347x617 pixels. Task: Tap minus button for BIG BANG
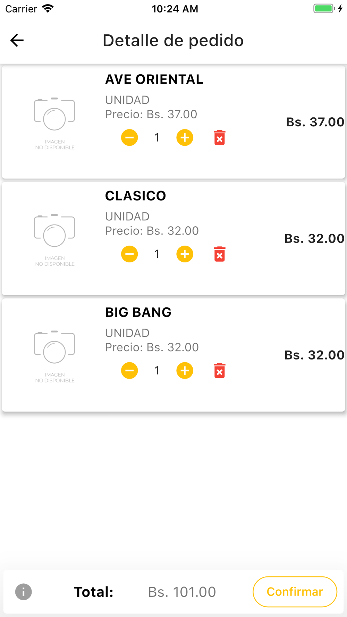(129, 371)
